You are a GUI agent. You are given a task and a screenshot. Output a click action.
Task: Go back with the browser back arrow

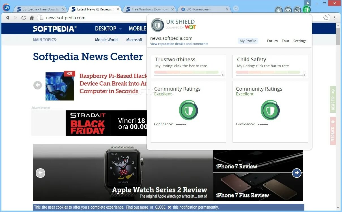click(7, 18)
